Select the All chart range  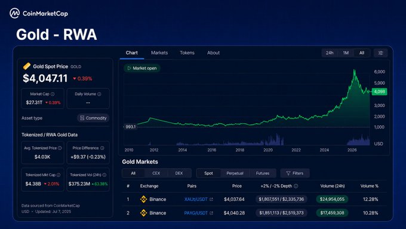click(362, 53)
